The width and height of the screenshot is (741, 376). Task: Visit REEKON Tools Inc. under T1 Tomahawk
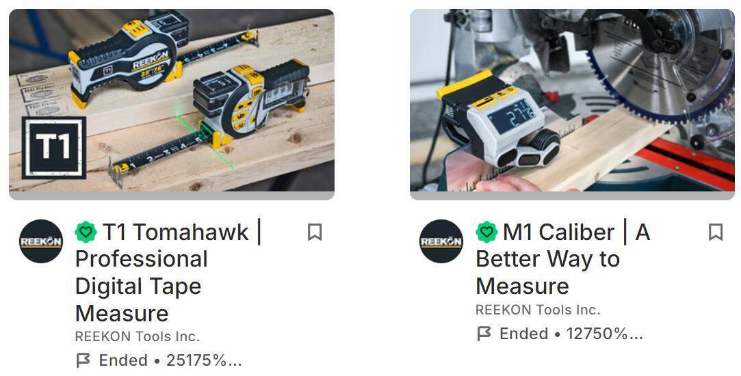(x=138, y=336)
